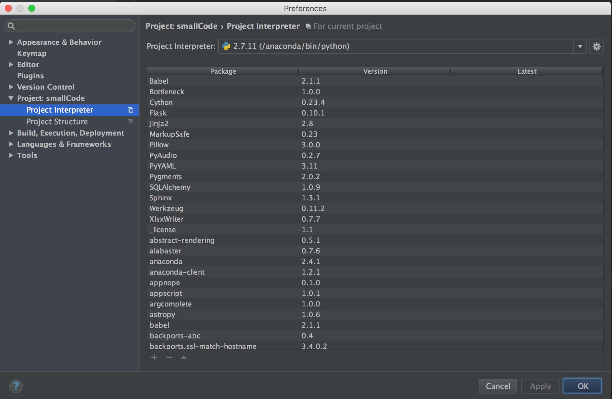Expand the Build, Execution, Deployment section
The width and height of the screenshot is (612, 399).
[11, 133]
